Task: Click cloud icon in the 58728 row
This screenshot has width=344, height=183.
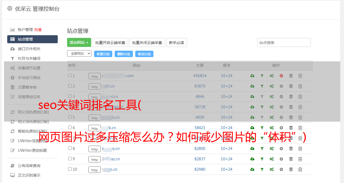Action: click(252, 107)
